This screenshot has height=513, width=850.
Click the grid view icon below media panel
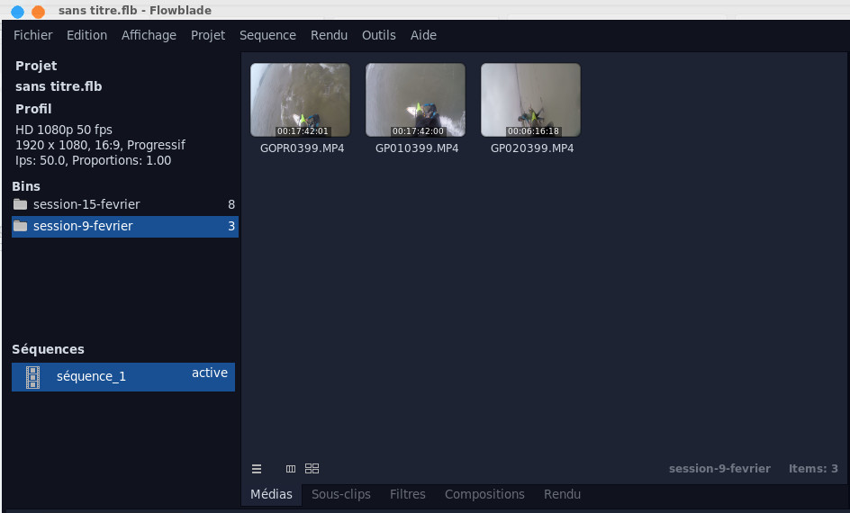click(312, 469)
